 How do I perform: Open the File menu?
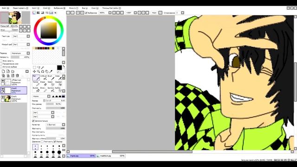tap(5, 8)
